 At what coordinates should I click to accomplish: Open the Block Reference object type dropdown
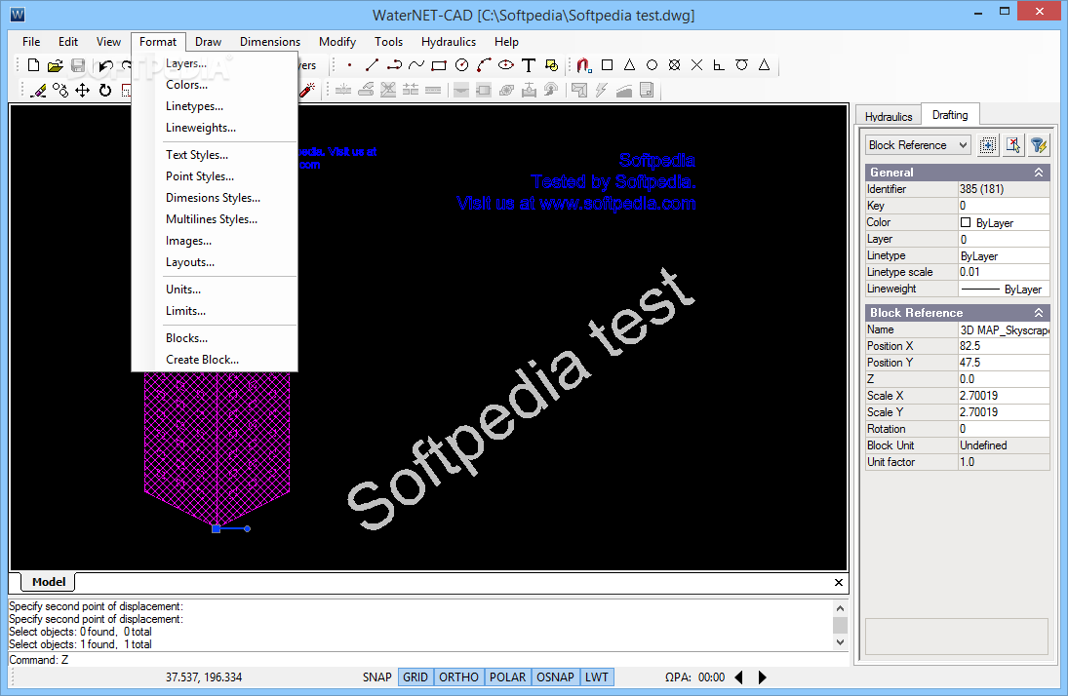(918, 145)
